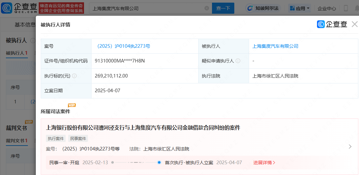
Task: Click info icon beside 疑似申请执行人
Action: click(x=238, y=61)
